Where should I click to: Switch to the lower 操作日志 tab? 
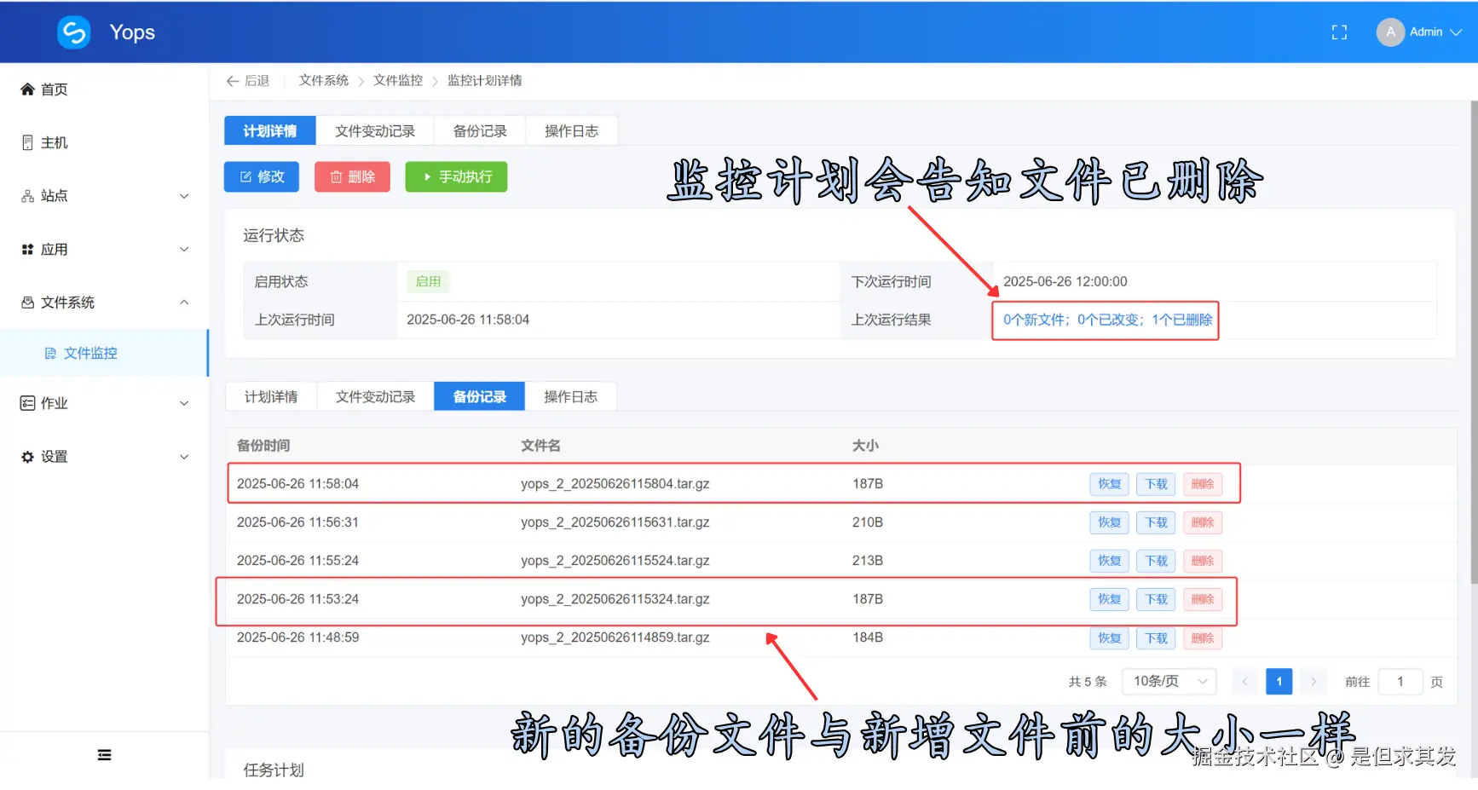(x=570, y=397)
